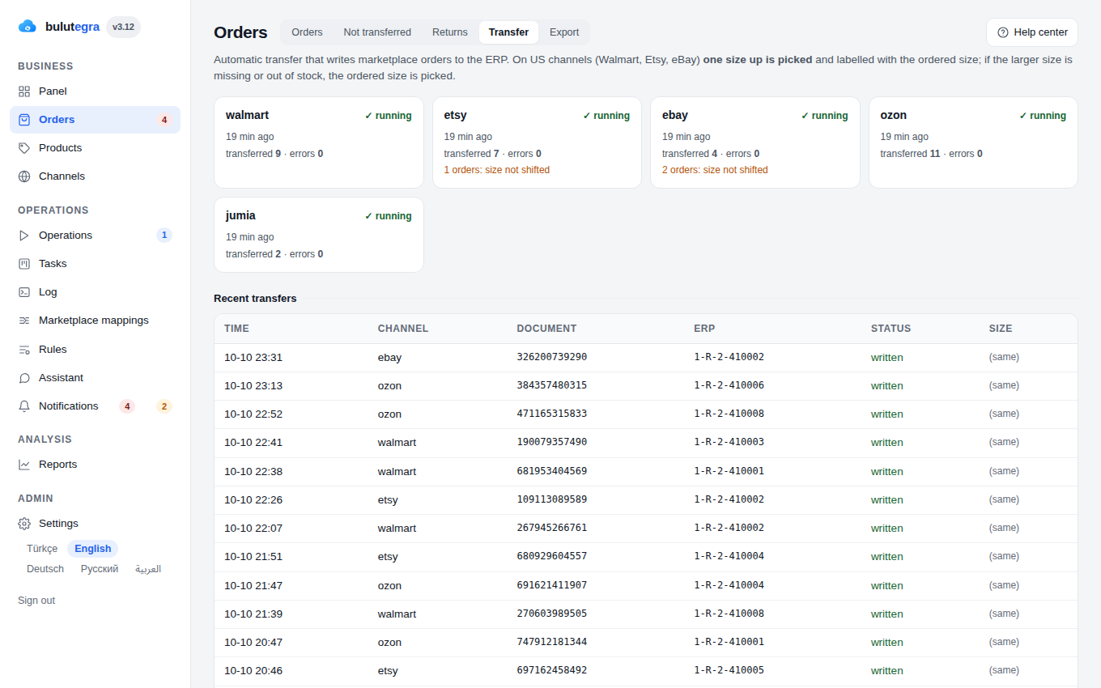The image size is (1101, 688).
Task: Click the Products tag icon
Action: [24, 148]
